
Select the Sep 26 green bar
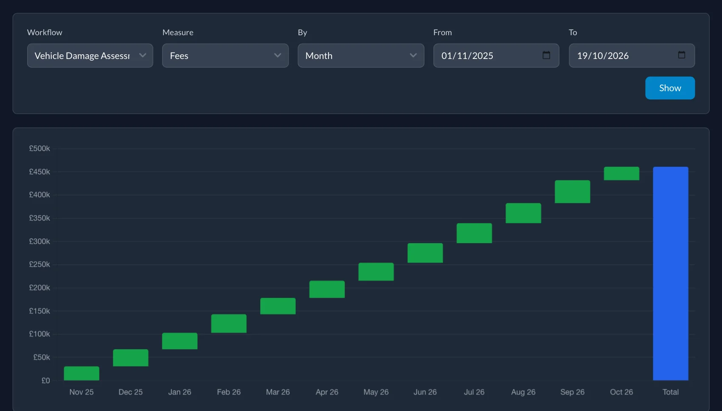(573, 192)
